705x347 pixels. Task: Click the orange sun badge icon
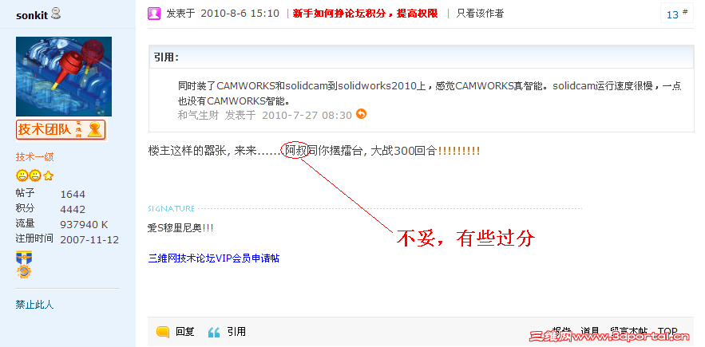pos(24,271)
